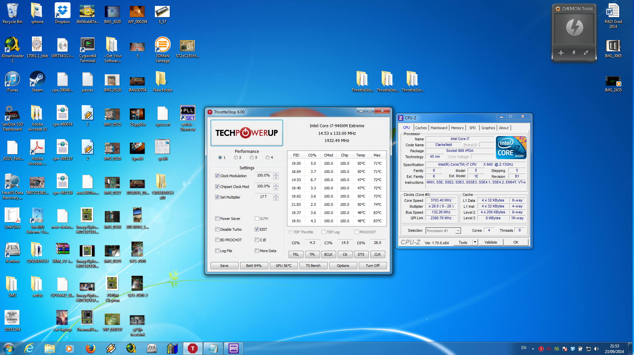Click the Save button in ThrottleStop
634x355 pixels.
tap(224, 266)
